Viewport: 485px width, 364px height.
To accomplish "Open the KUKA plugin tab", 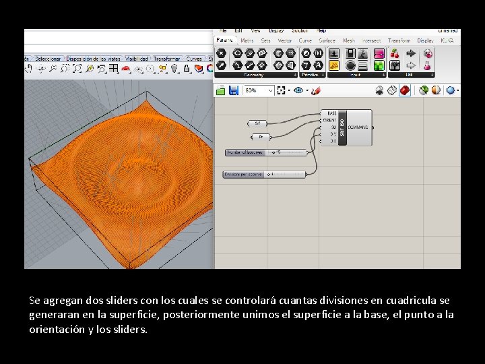I will coord(447,40).
